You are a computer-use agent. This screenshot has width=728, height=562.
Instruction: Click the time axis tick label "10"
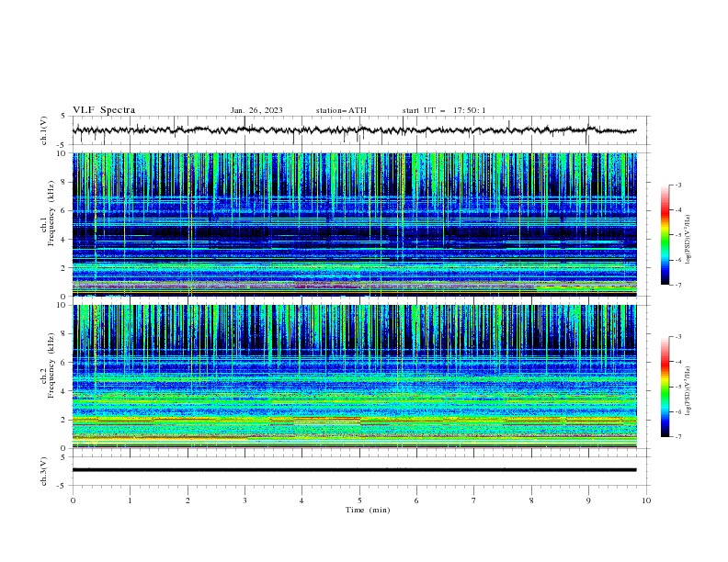646,500
